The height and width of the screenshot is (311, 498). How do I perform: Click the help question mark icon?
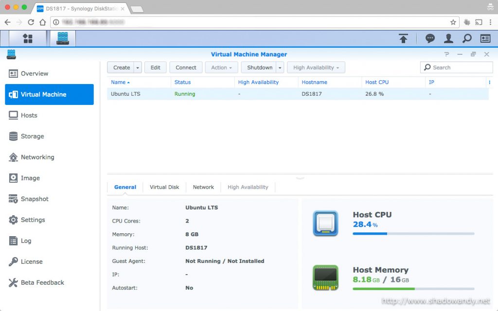[446, 54]
